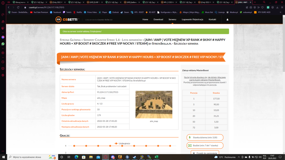Viewport: 285px width, 160px height.
Task: Open Steam from the Windows taskbar
Action: [135, 157]
